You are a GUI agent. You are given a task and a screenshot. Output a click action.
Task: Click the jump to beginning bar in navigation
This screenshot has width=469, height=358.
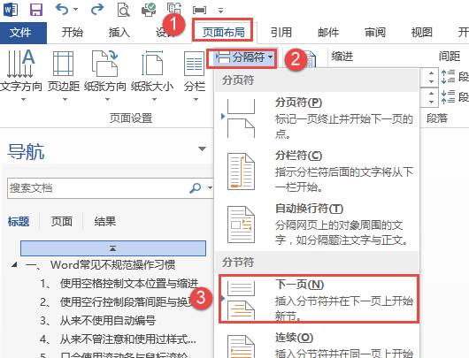[x=113, y=248]
